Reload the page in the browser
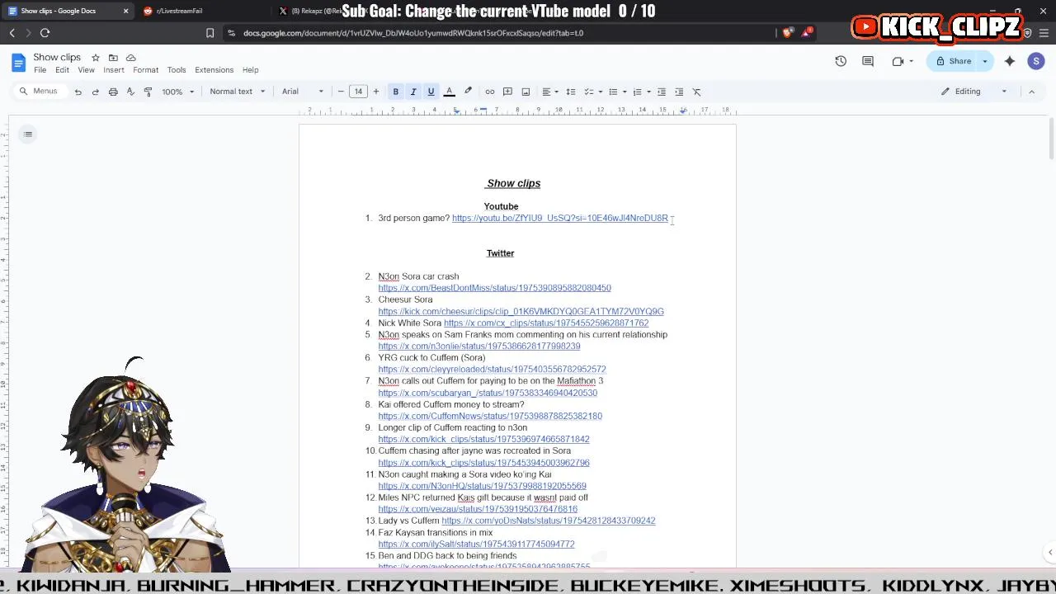1056x594 pixels. [45, 33]
